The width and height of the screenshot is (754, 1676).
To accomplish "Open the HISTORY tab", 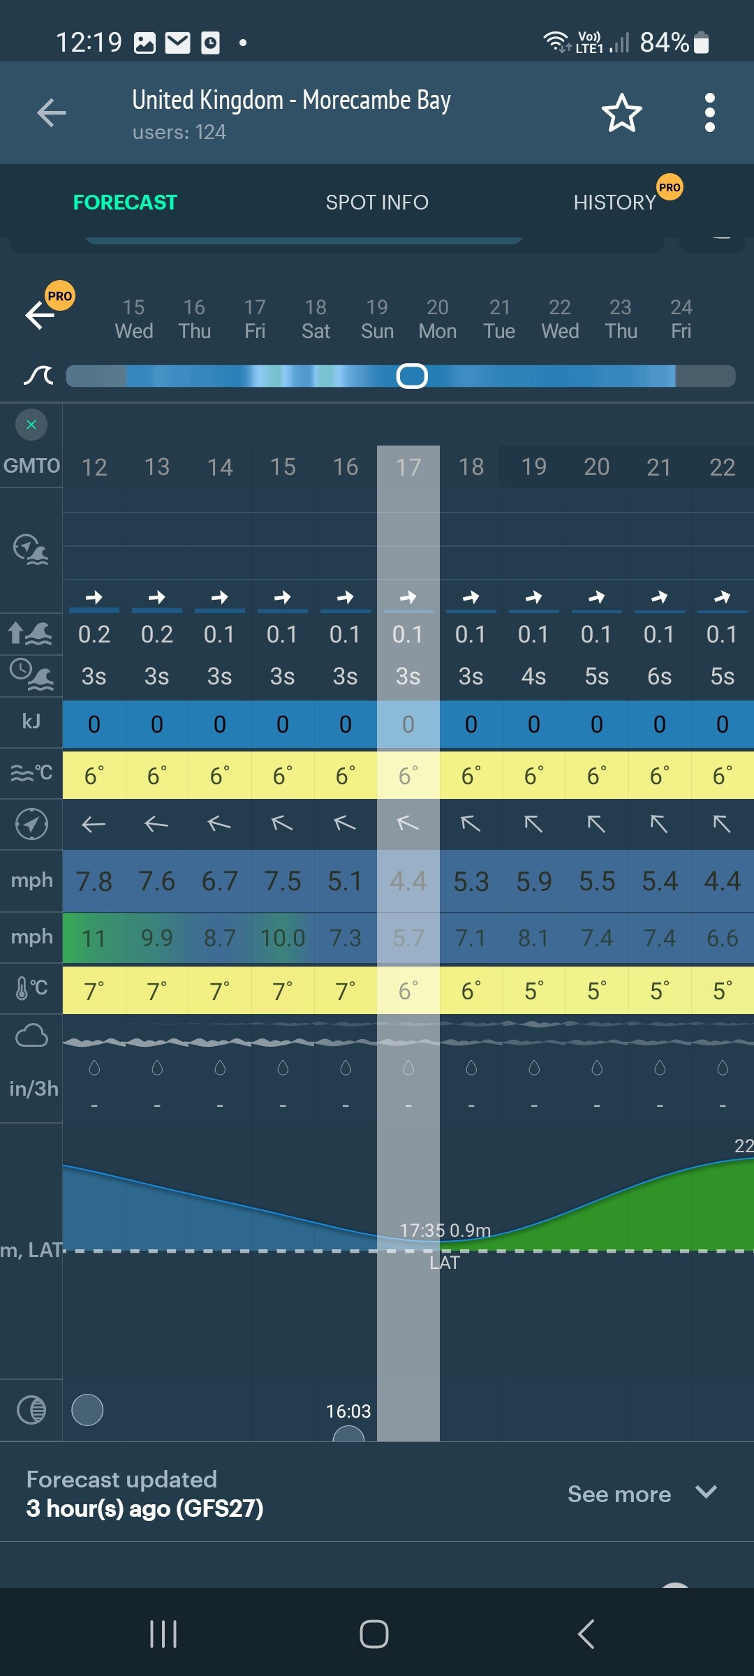I will [615, 203].
